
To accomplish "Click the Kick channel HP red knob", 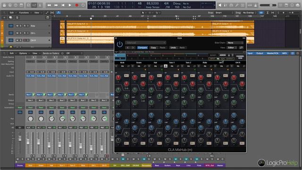I will (x=118, y=77).
